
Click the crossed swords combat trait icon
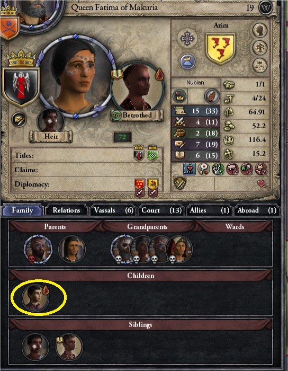point(180,183)
